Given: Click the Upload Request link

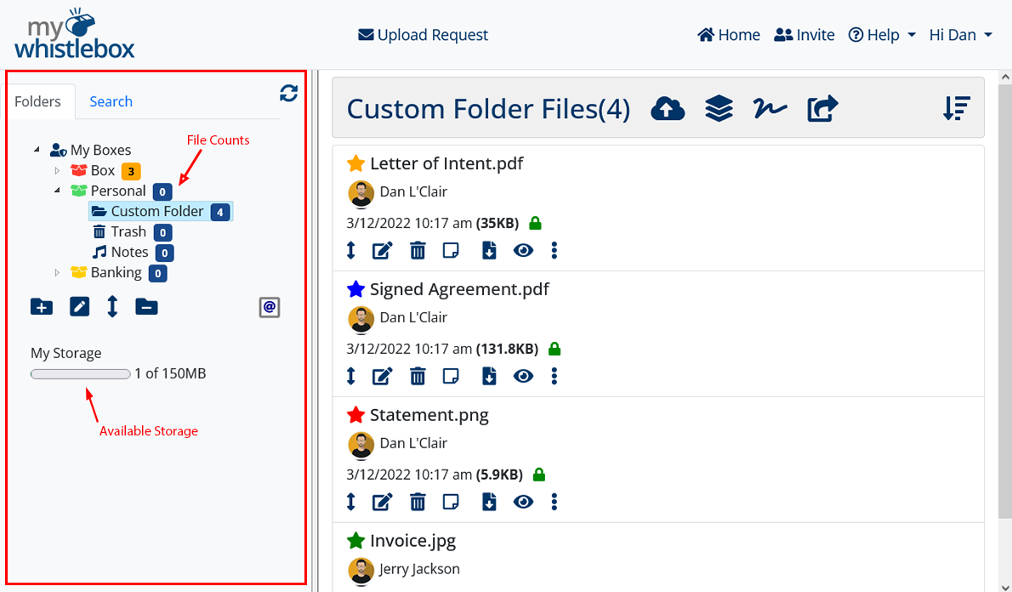Looking at the screenshot, I should [423, 35].
